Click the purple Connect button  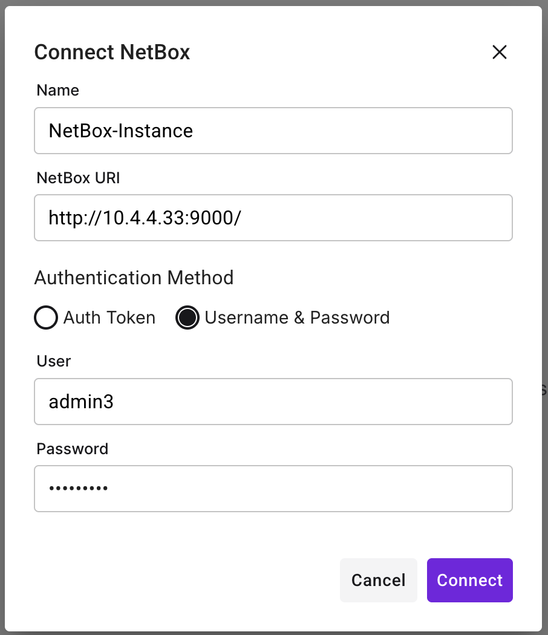(469, 580)
